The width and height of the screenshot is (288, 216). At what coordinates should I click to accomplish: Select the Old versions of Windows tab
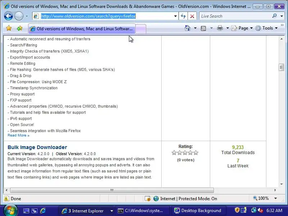[82, 29]
